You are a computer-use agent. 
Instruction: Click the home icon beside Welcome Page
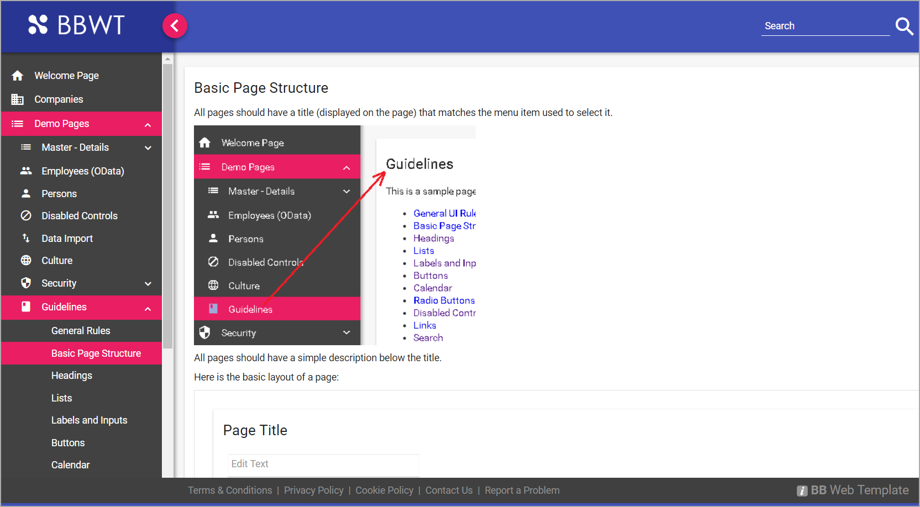point(17,75)
